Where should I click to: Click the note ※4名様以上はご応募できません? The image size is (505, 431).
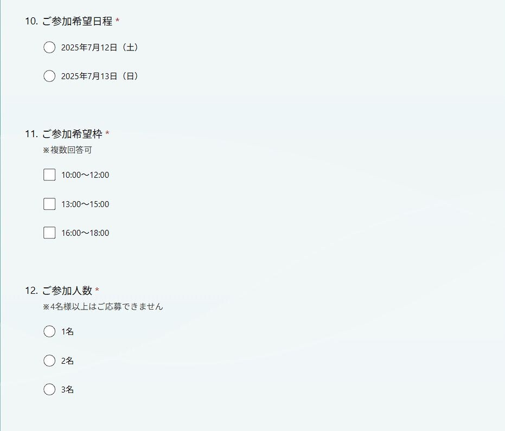point(103,306)
